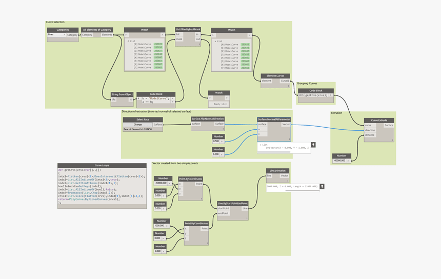Click the Change button on Select Face
441x279 pixels.
point(137,125)
